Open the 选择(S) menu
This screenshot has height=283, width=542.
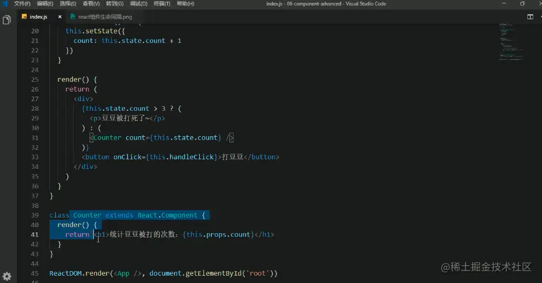click(x=68, y=3)
